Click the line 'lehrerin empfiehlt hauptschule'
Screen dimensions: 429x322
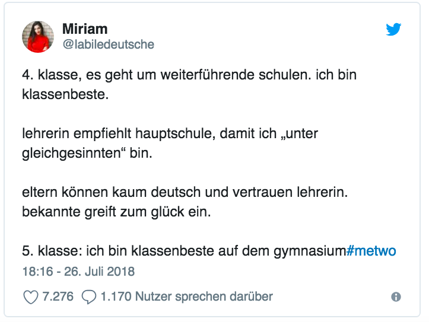(x=170, y=133)
